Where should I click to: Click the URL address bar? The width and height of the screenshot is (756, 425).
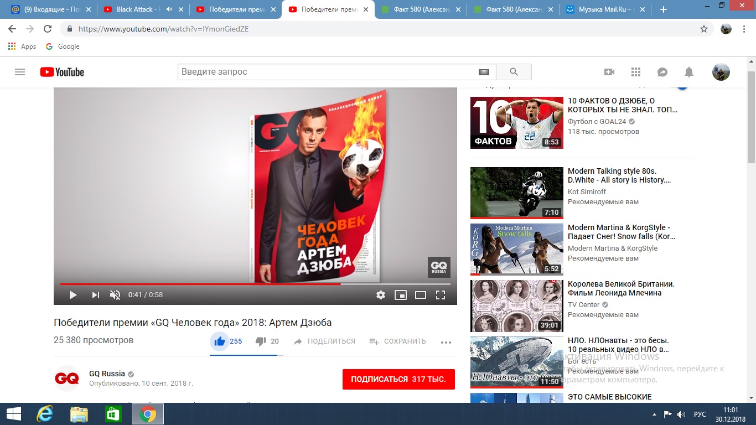tap(382, 29)
